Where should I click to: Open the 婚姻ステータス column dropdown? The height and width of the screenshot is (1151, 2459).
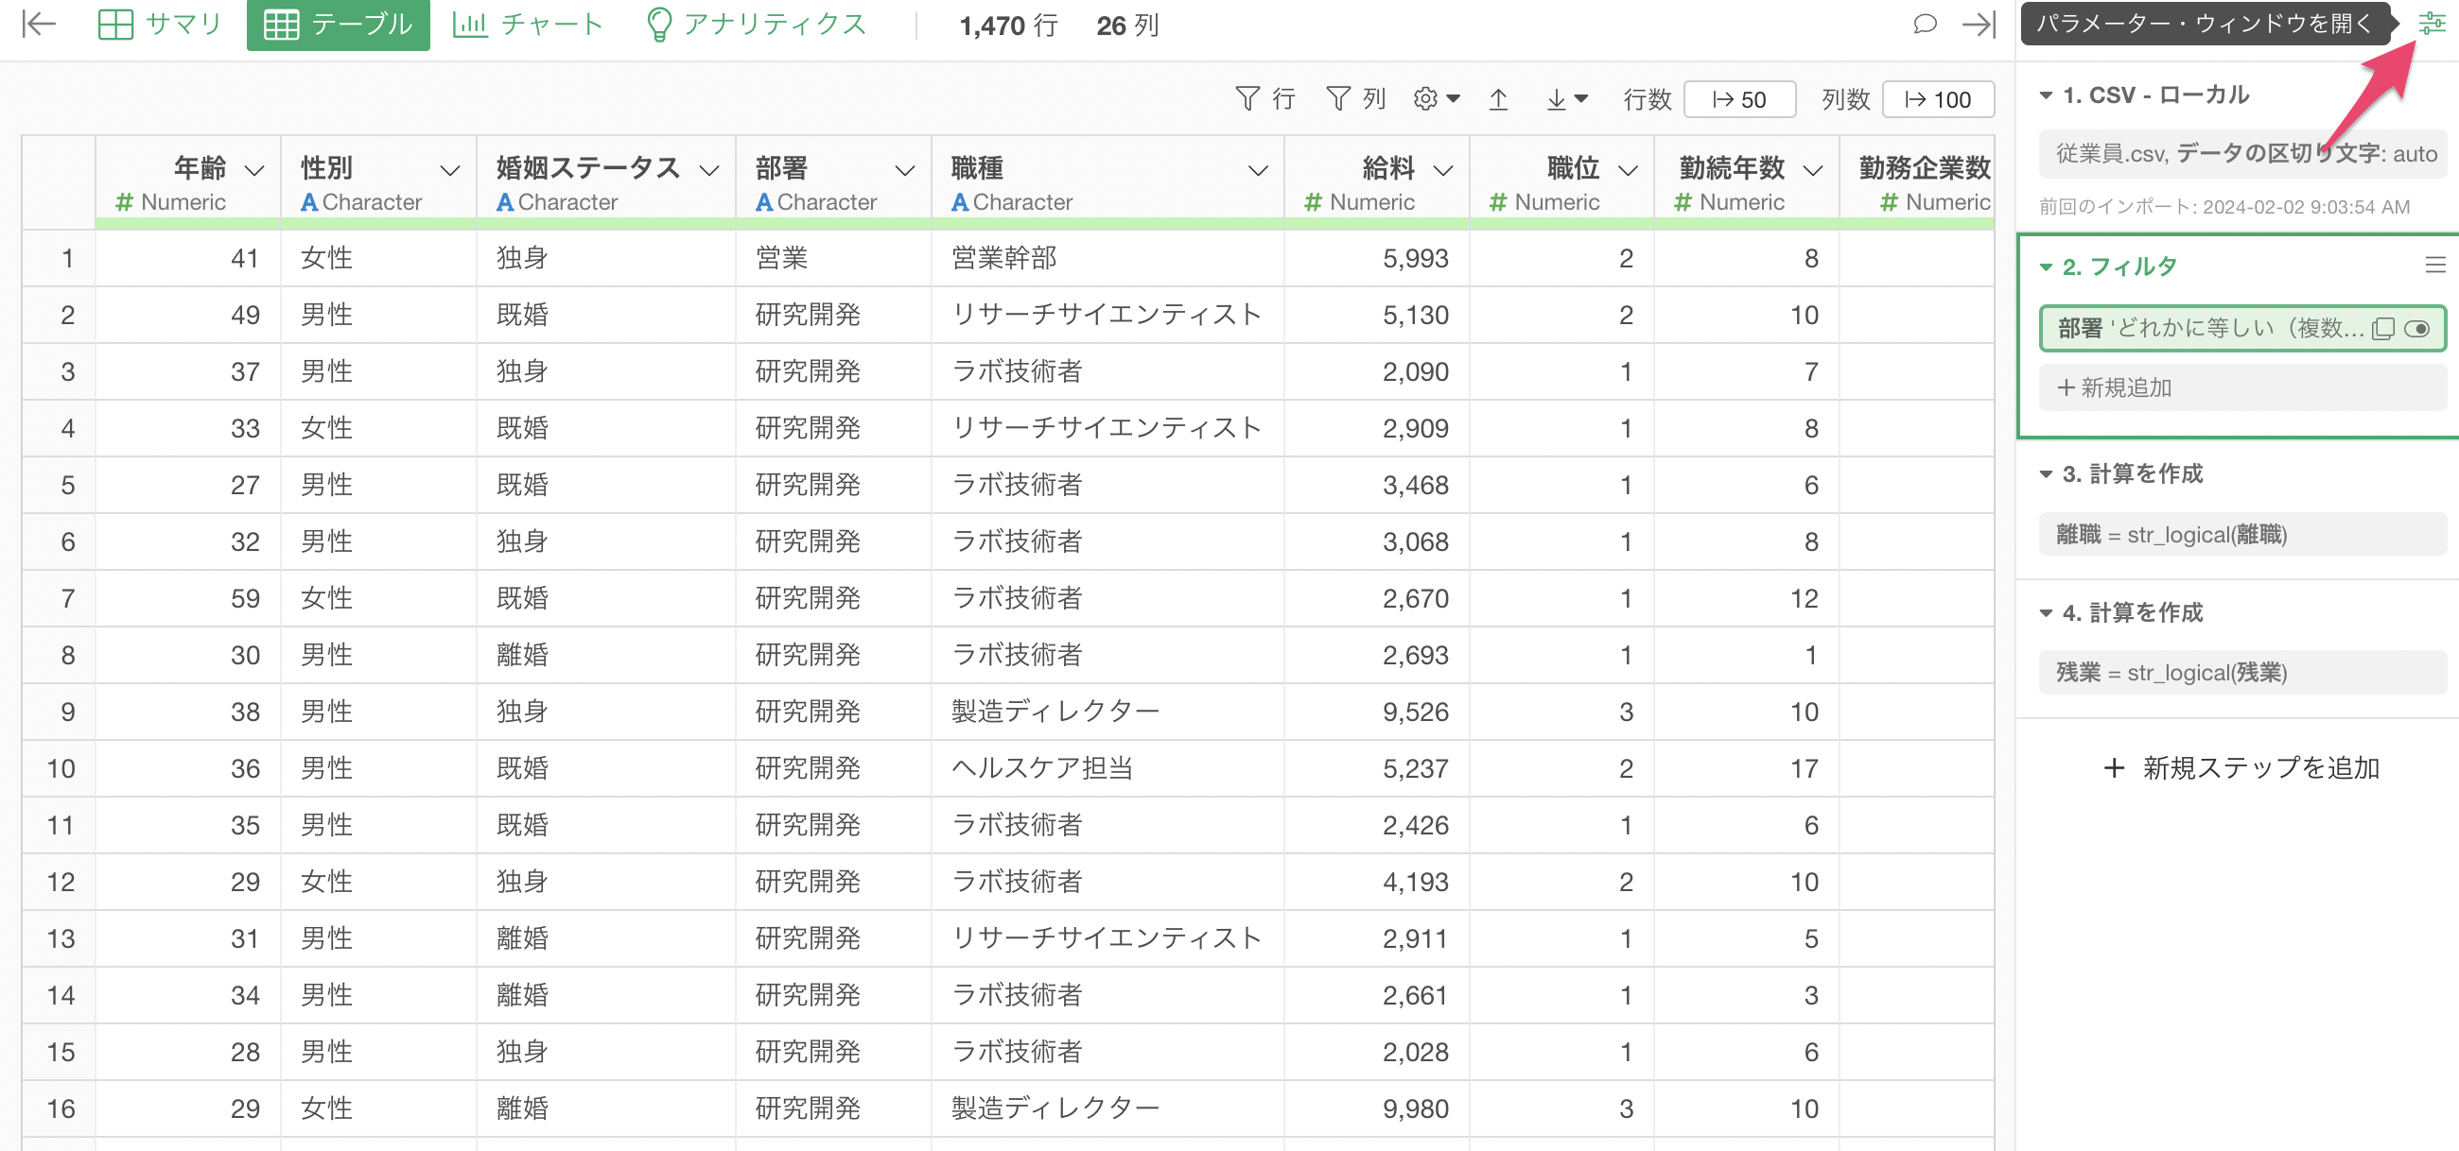point(709,171)
